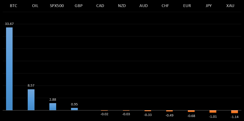This screenshot has width=244, height=121.
Task: Select the CAD category label
Action: point(100,6)
